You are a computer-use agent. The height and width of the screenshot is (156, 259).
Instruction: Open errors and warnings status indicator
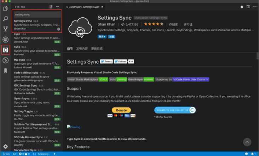tap(24, 154)
